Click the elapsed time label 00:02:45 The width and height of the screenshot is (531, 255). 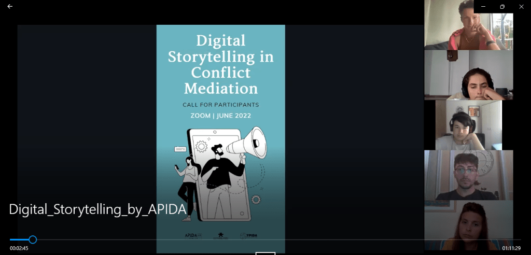pos(19,248)
